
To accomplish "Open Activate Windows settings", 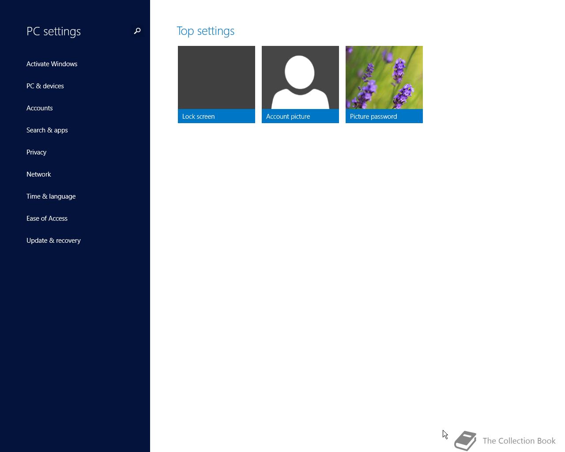I will pyautogui.click(x=52, y=64).
